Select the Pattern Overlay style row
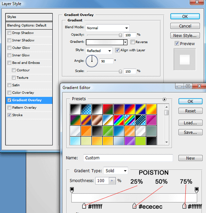 tap(29, 108)
